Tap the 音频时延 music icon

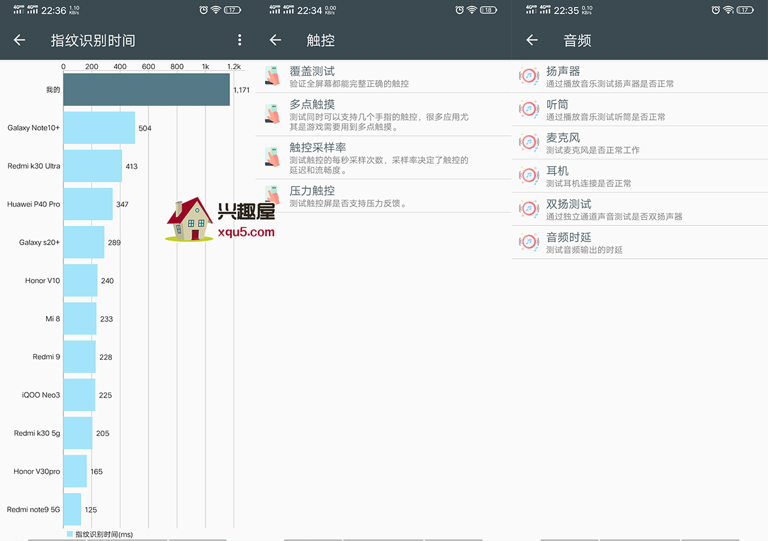pyautogui.click(x=529, y=243)
